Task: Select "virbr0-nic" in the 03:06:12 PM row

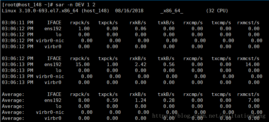Action: tap(50, 41)
